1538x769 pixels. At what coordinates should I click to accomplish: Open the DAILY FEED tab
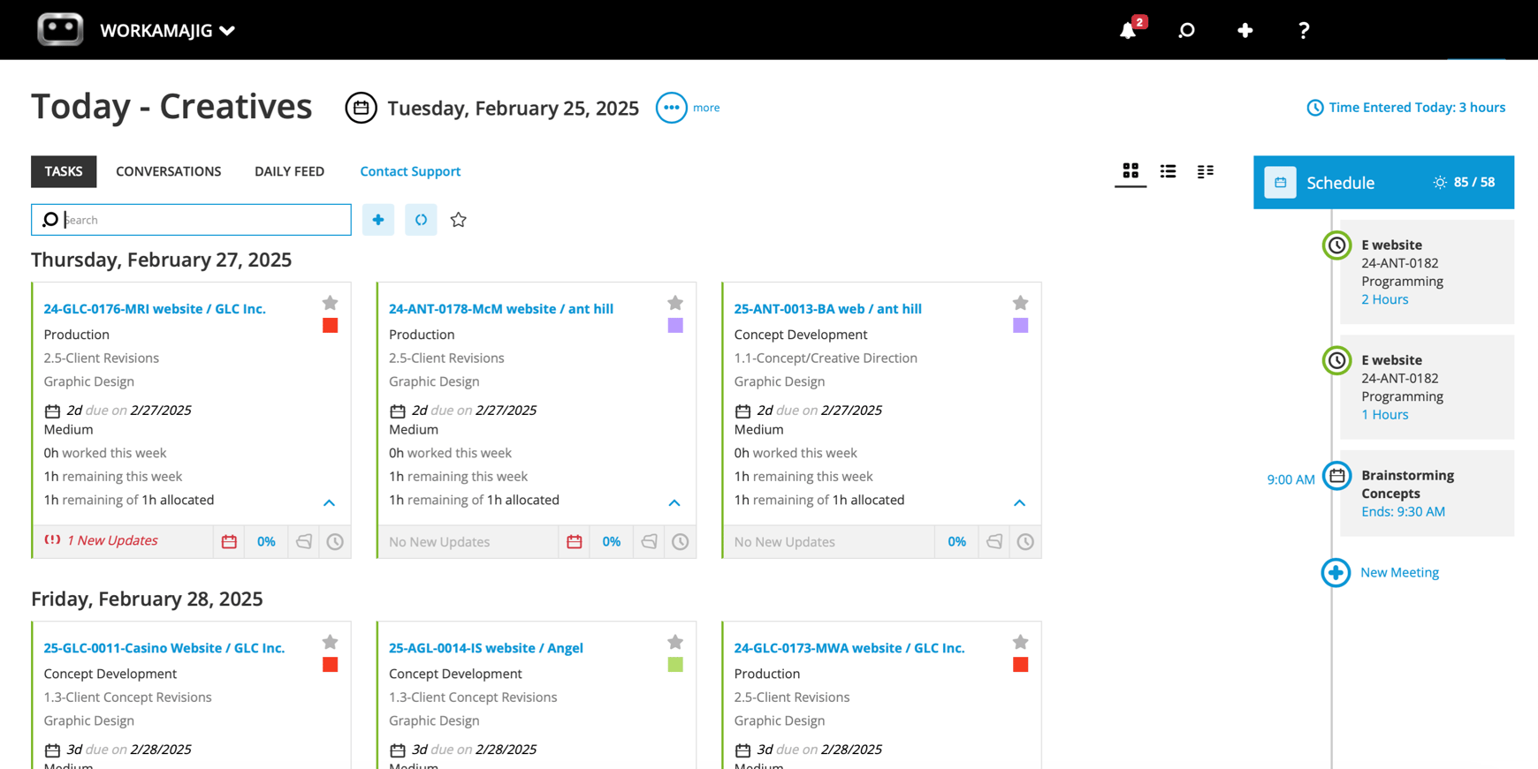pos(289,170)
